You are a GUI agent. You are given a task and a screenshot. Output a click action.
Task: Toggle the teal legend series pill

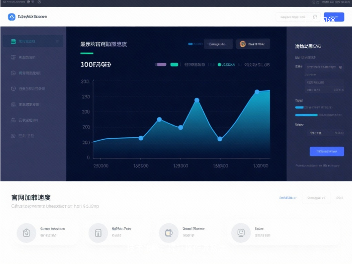(174, 64)
